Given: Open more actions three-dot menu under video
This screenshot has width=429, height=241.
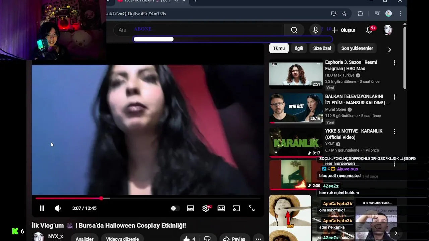Looking at the screenshot, I should tap(258, 239).
